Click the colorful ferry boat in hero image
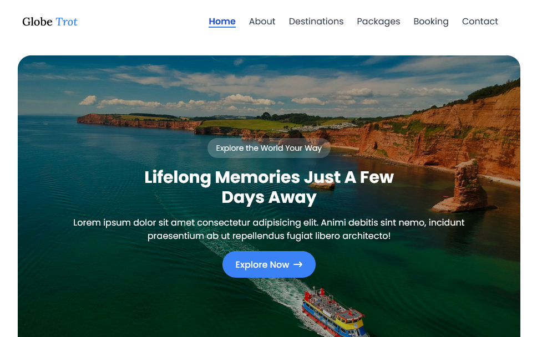 click(x=333, y=313)
